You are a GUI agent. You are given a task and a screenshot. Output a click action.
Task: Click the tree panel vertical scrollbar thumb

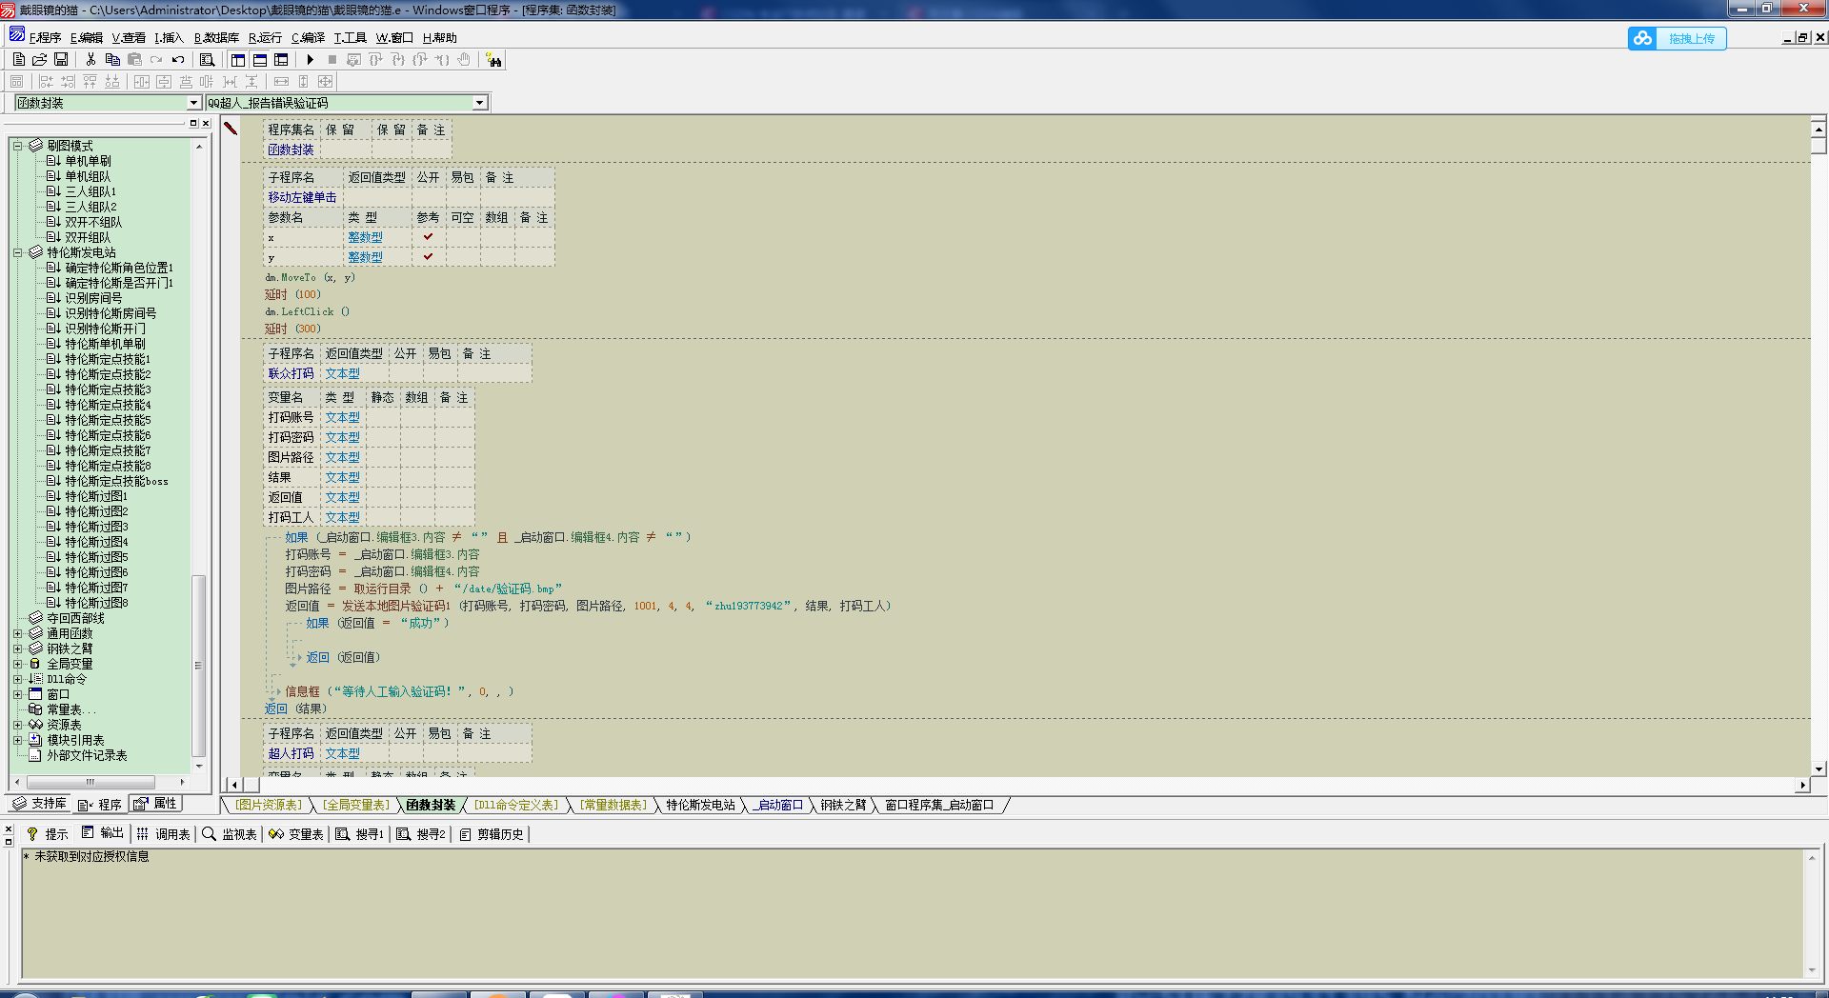point(198,666)
